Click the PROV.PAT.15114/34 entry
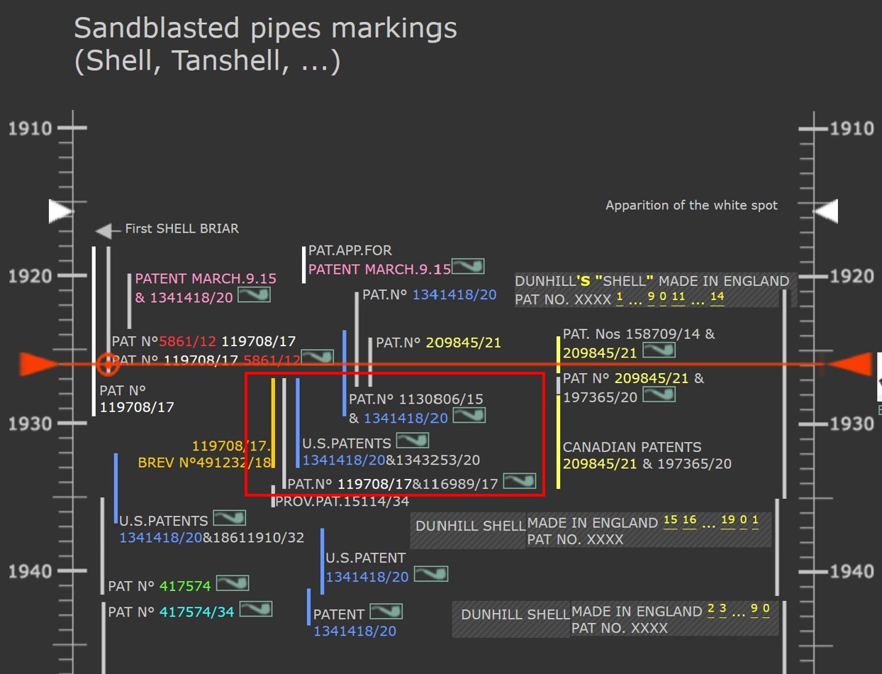The image size is (882, 674). (x=342, y=502)
